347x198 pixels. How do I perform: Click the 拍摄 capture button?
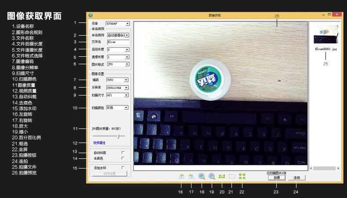click(x=277, y=178)
